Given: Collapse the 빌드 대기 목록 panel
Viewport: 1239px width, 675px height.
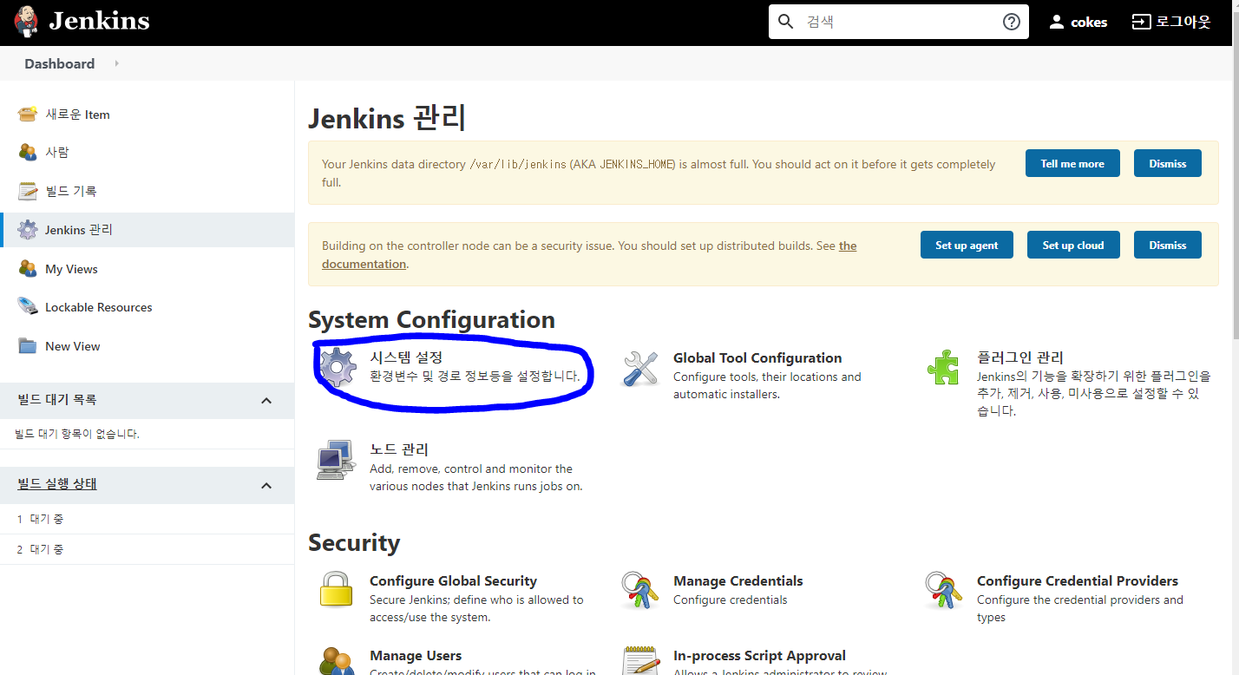Looking at the screenshot, I should [x=266, y=400].
